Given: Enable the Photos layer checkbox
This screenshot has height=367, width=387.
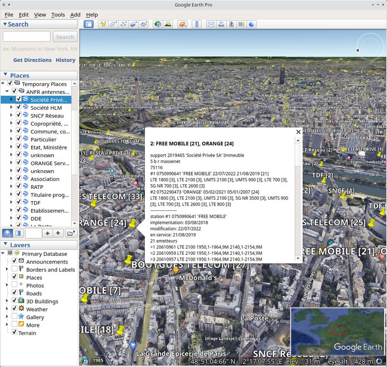Looking at the screenshot, I should 15,284.
